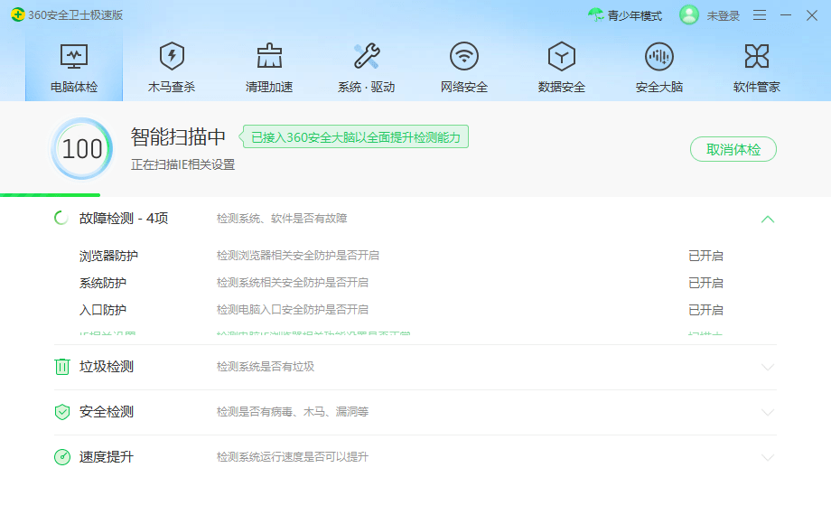Expand the 速度提升 section

[x=769, y=456]
